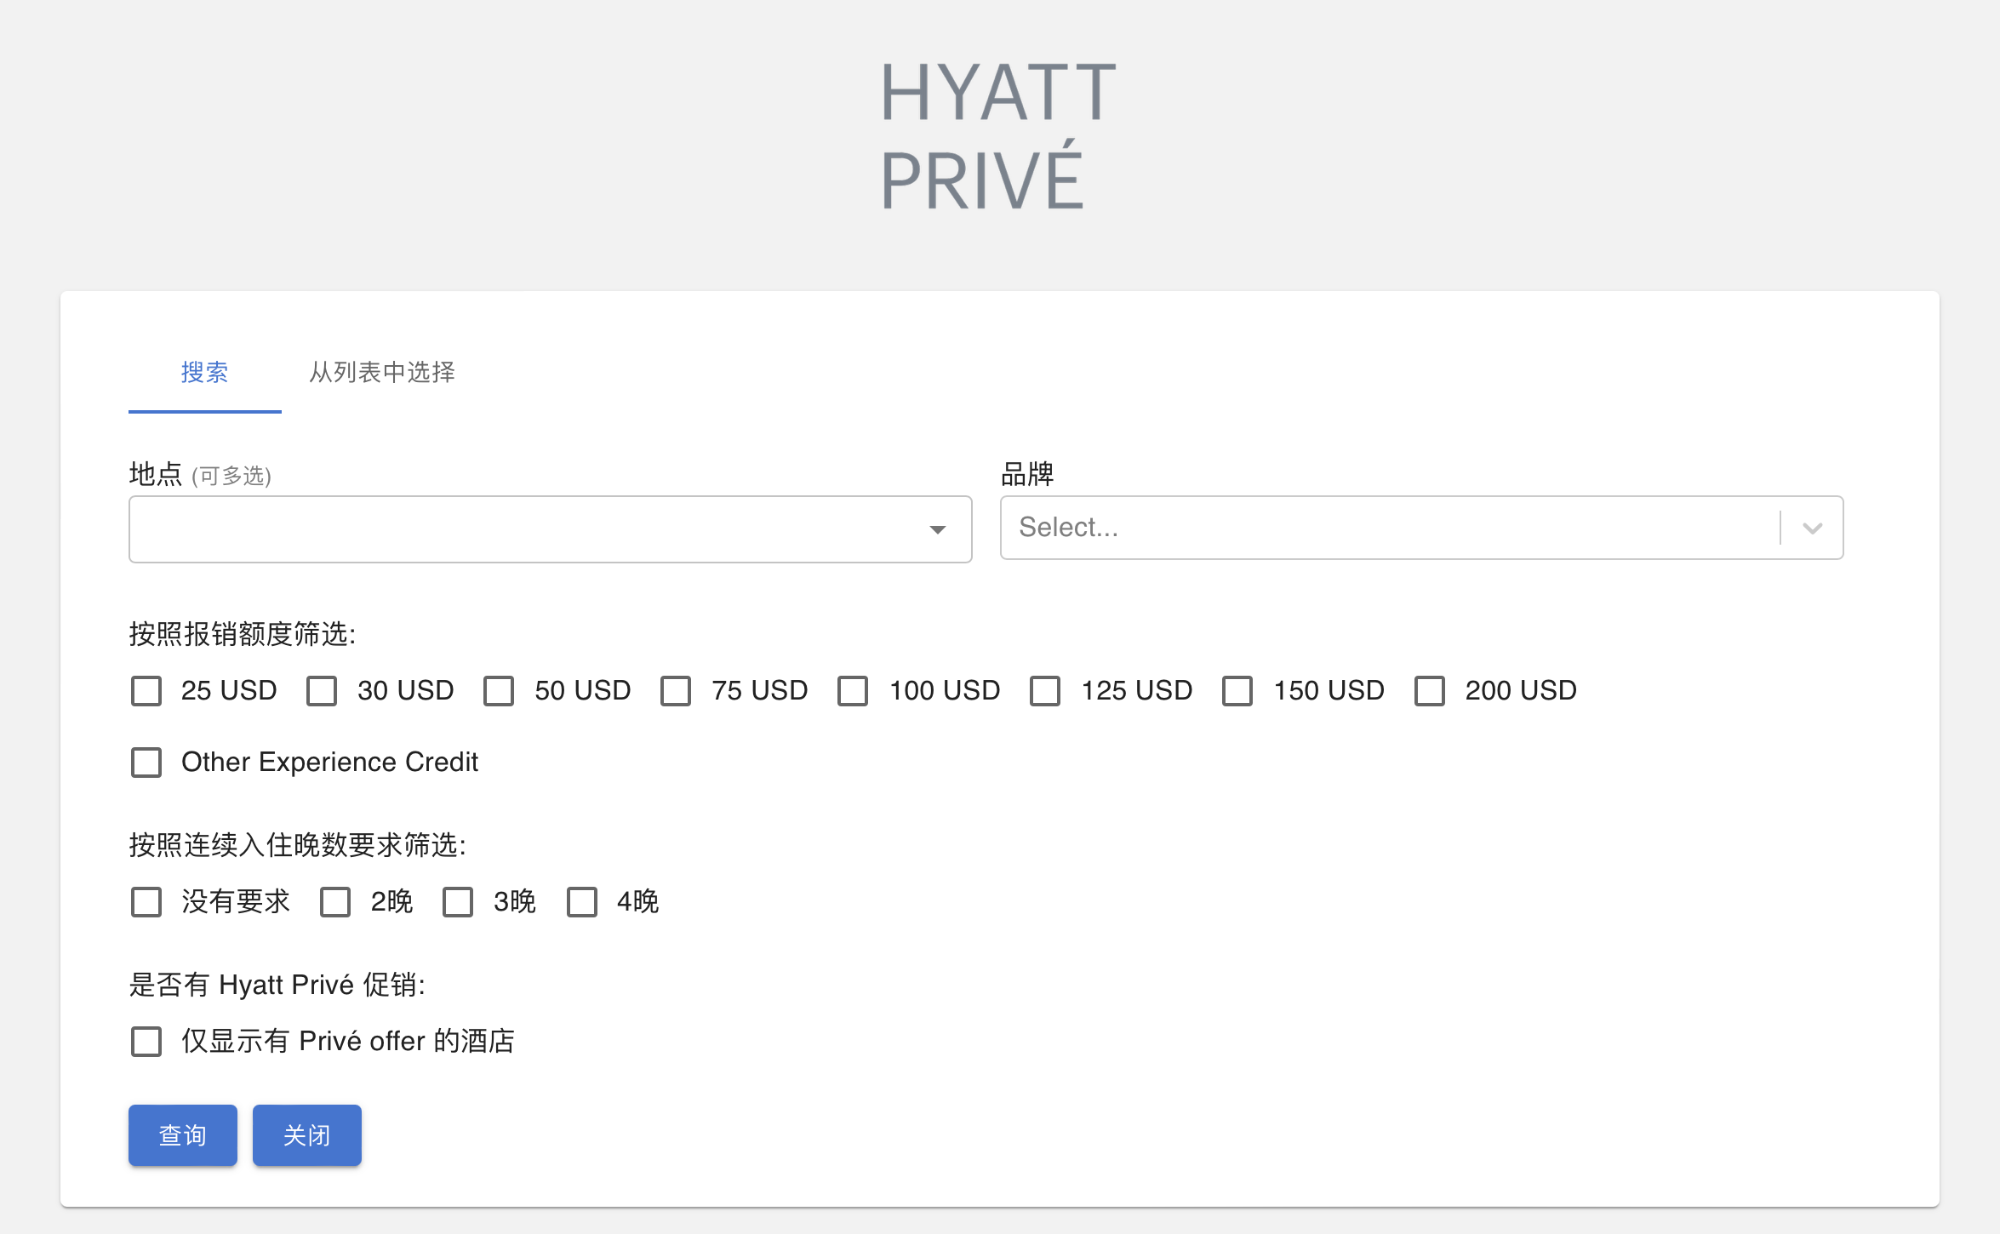Screen dimensions: 2000x1234
Task: Select the 75 USD checkbox
Action: (676, 691)
